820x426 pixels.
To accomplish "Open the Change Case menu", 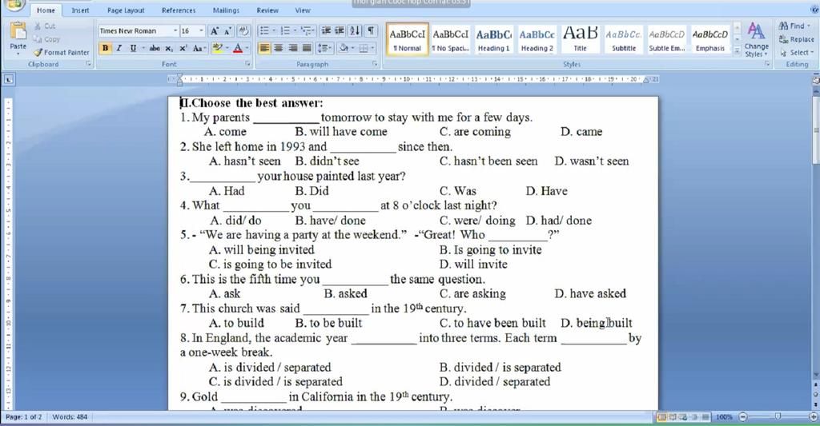I will click(199, 48).
